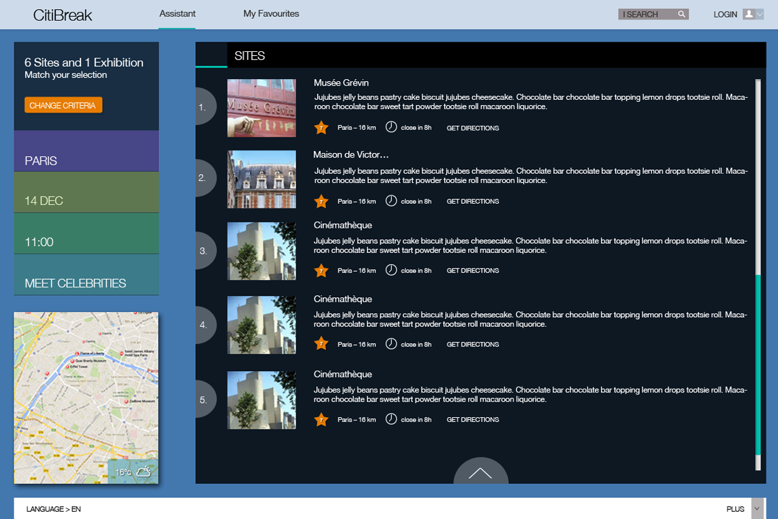Click the teal scrollbar thumb of the sites list
The image size is (778, 519).
click(x=758, y=365)
